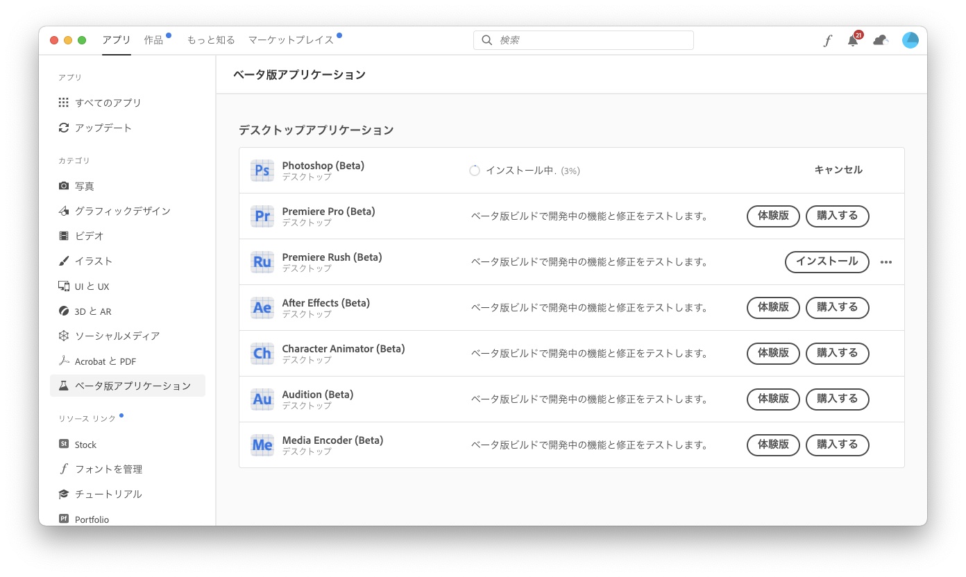
Task: Click 購入する for Media Encoder (Beta)
Action: tap(838, 445)
